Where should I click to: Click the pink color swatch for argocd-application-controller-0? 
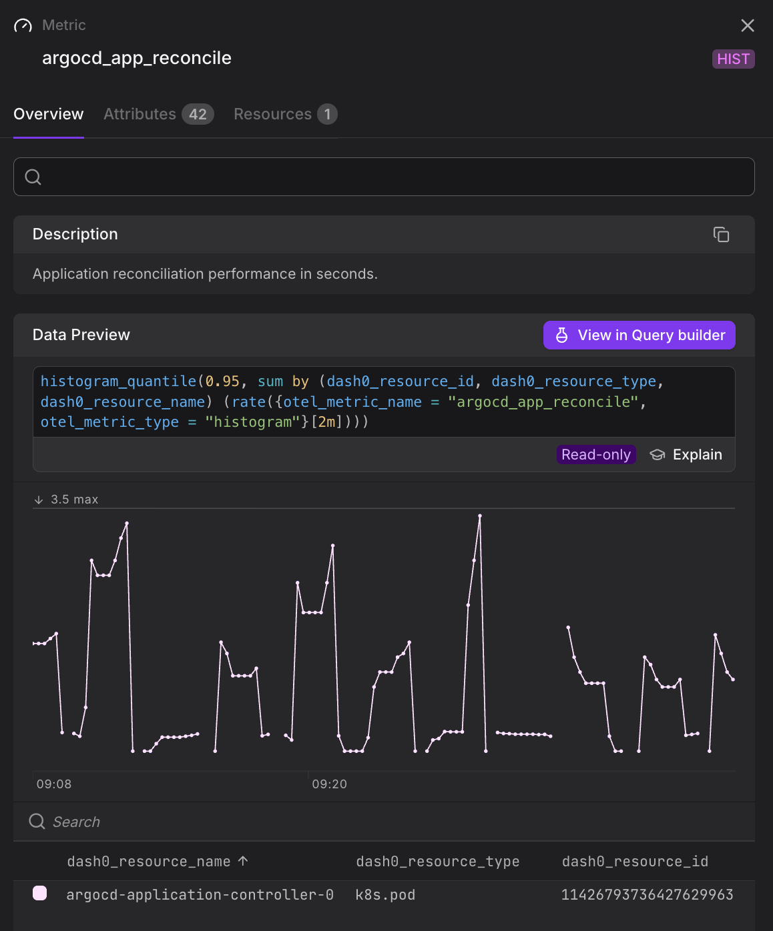tap(40, 894)
